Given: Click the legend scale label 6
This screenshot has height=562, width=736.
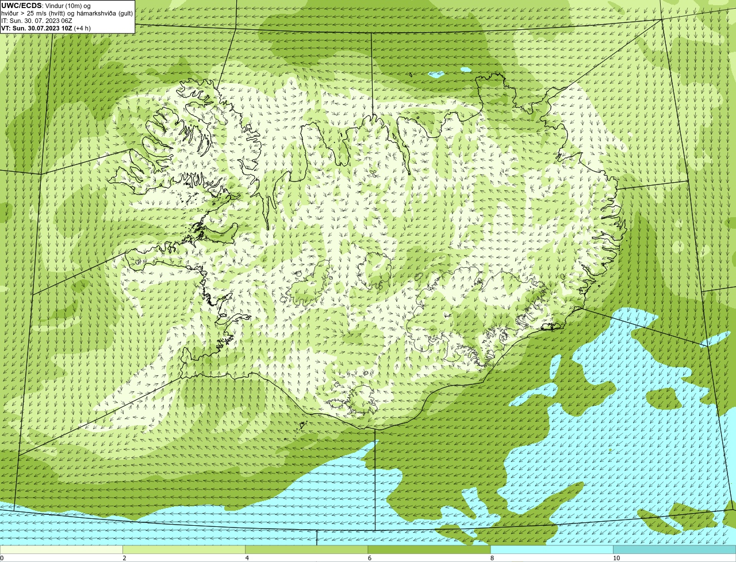Looking at the screenshot, I should [x=370, y=558].
